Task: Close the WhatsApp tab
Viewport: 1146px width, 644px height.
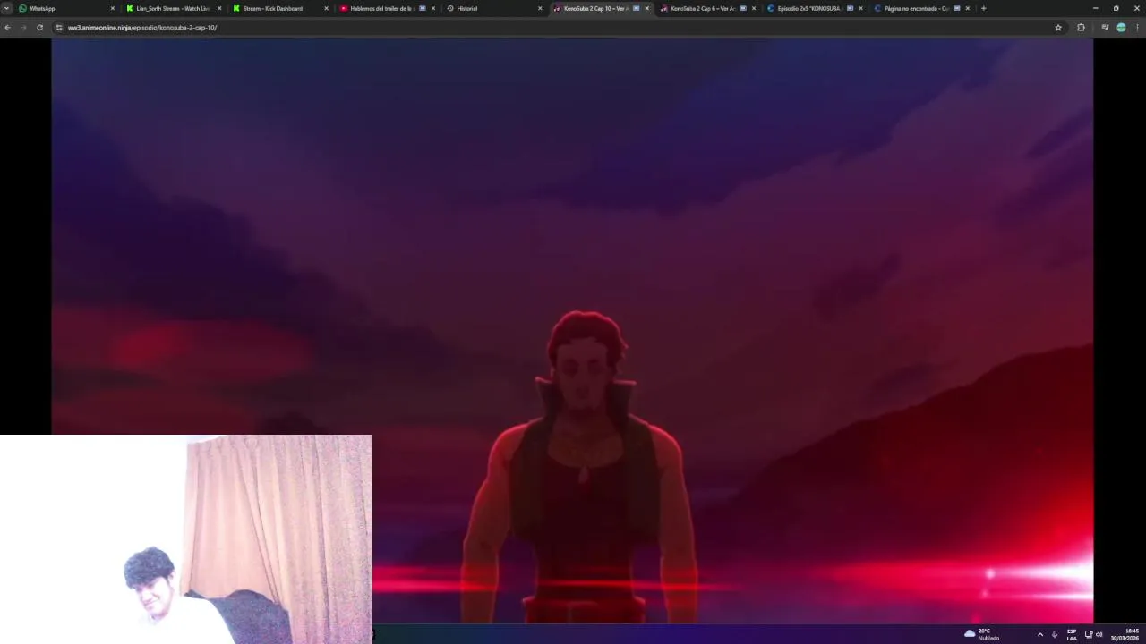Action: coord(113,8)
